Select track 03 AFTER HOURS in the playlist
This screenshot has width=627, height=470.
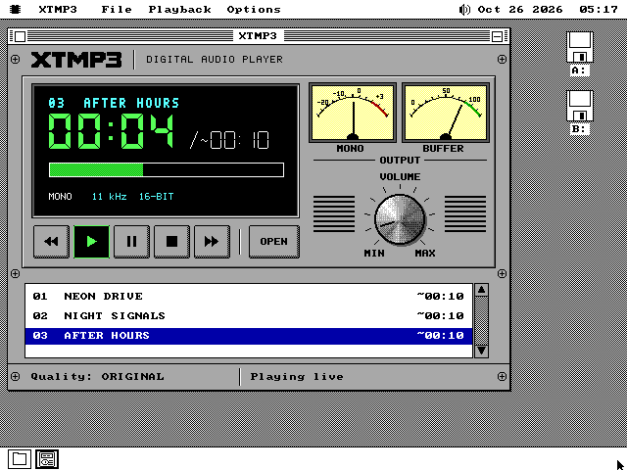point(249,336)
